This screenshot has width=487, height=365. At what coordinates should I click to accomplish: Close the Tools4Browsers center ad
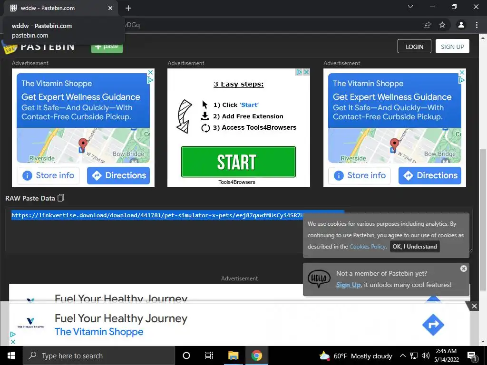(x=306, y=72)
